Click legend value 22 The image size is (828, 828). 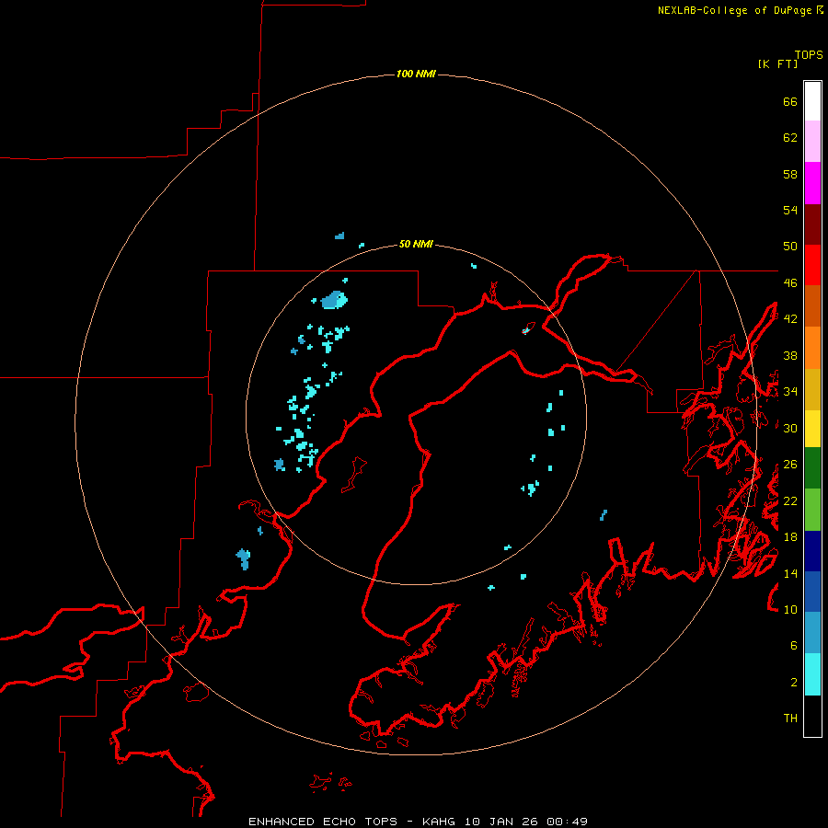tap(790, 500)
